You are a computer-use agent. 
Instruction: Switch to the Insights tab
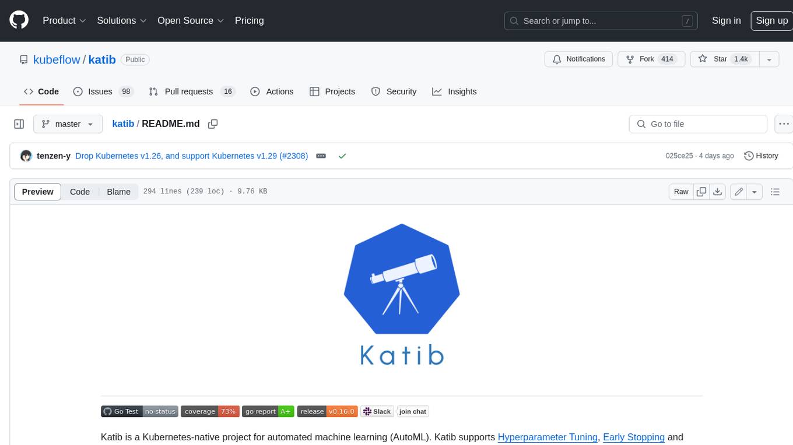[x=454, y=91]
